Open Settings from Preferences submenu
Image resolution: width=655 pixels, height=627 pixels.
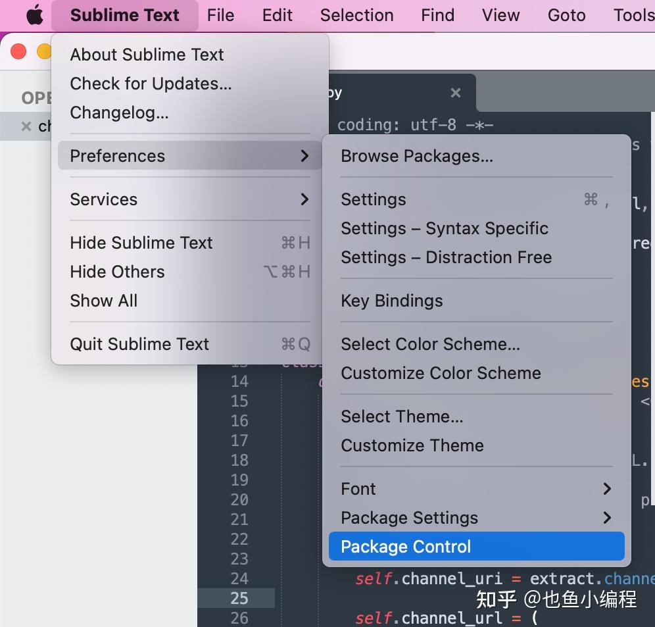point(374,199)
